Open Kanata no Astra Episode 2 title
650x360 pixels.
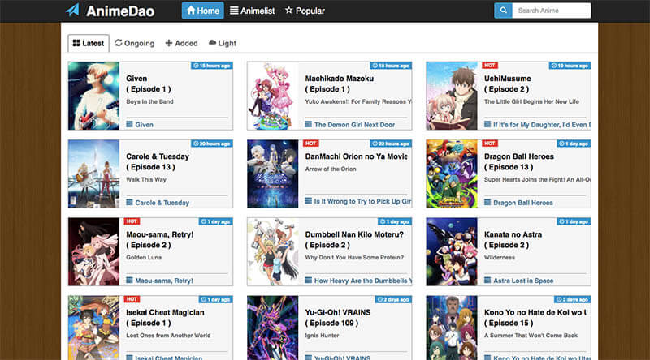coord(513,239)
